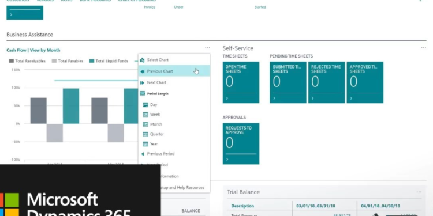Click the first light gray Payables bar

(55, 133)
